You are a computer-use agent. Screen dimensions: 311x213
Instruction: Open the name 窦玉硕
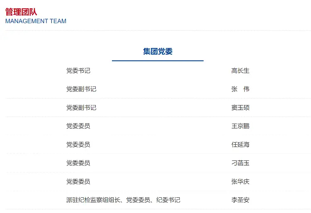point(241,108)
